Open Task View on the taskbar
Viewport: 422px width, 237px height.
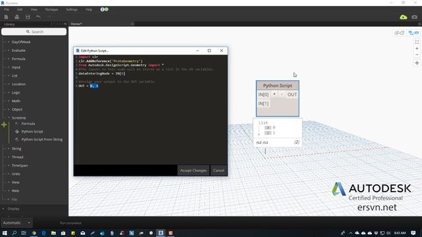pyautogui.click(x=24, y=233)
